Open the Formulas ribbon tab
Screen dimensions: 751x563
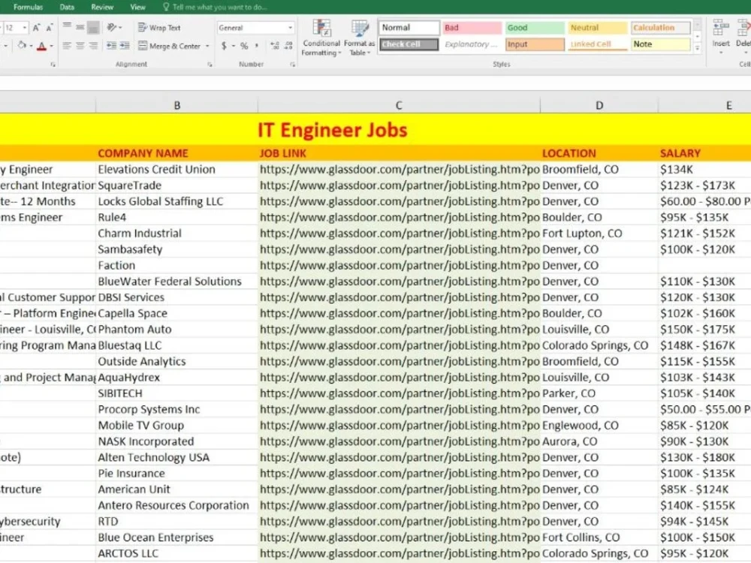[28, 8]
